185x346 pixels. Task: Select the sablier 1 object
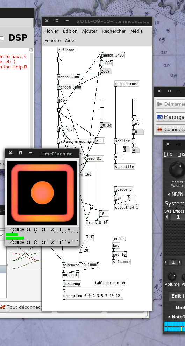coord(125,141)
